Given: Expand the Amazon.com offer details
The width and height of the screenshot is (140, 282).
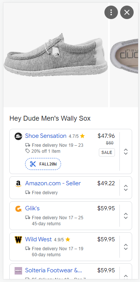Looking at the screenshot, I should coord(126,188).
